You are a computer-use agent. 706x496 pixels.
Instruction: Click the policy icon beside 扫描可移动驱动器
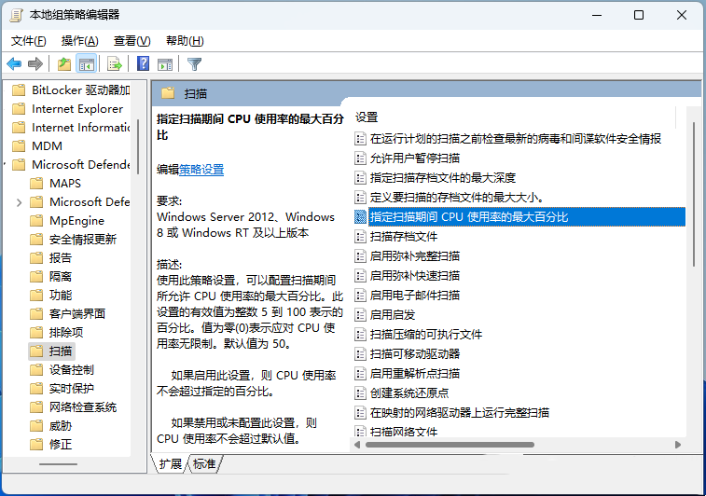click(360, 353)
